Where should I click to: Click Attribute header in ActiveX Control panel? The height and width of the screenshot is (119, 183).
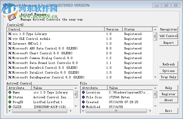(x=19, y=88)
